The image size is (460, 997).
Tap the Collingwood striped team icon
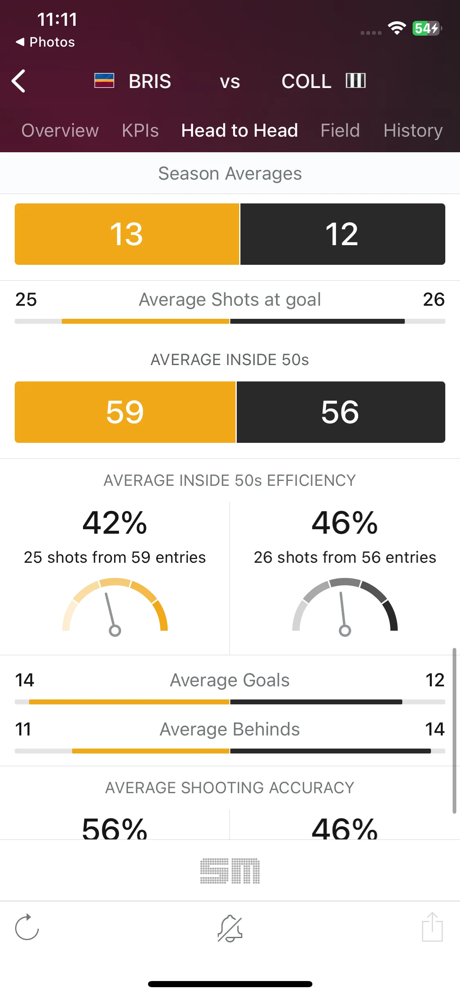tap(356, 81)
